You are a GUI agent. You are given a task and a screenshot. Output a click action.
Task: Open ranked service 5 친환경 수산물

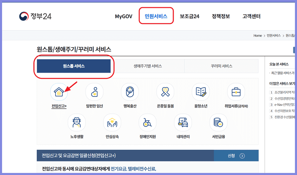click(x=282, y=117)
